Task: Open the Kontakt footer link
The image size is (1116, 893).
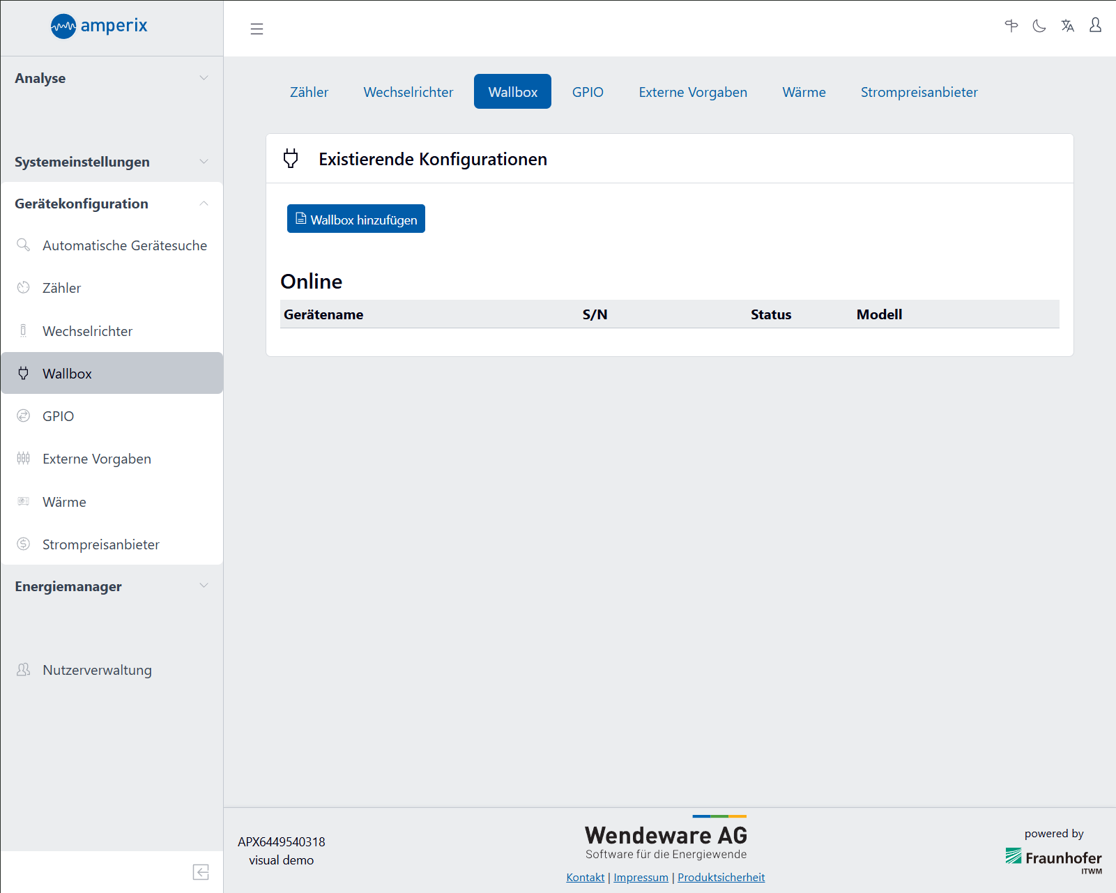Action: point(585,878)
